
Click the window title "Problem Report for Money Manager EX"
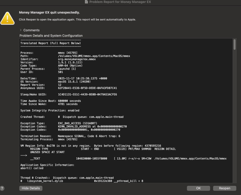[120, 2]
